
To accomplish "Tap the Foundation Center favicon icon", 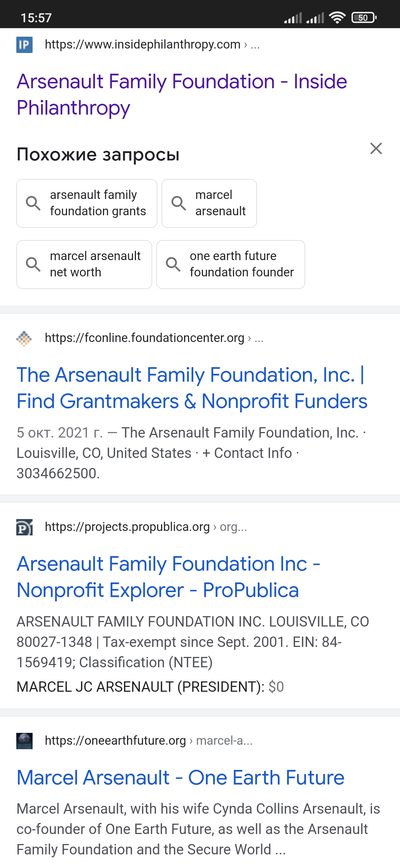I will pos(24,338).
